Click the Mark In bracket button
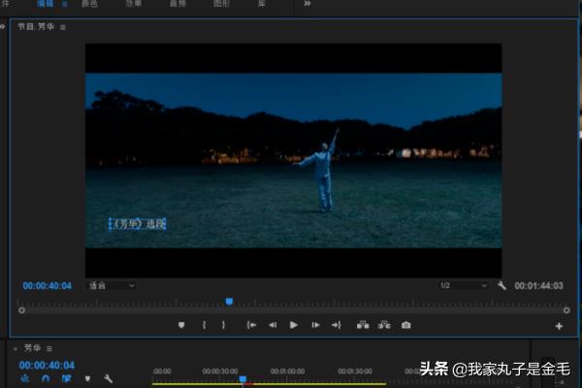Screen dimensions: 582x388 click(x=204, y=326)
